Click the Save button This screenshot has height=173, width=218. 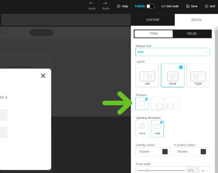pos(192,6)
